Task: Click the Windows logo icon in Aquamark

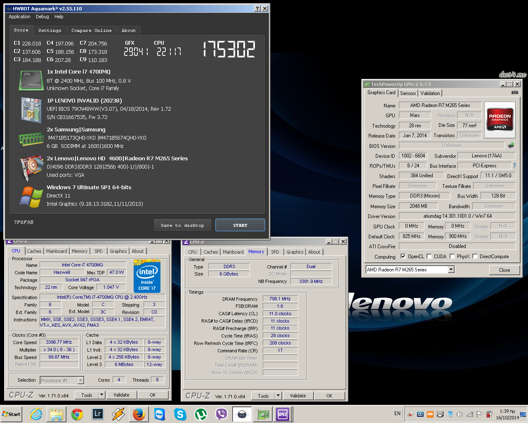Action: (x=31, y=197)
